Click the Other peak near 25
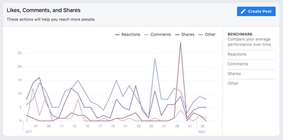Screen dimensions: 283x140 (155, 59)
